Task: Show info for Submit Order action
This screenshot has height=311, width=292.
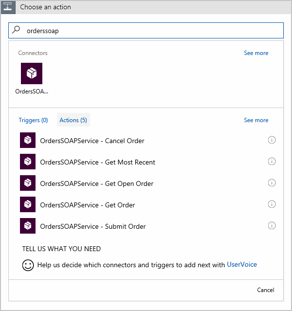Action: click(x=272, y=226)
